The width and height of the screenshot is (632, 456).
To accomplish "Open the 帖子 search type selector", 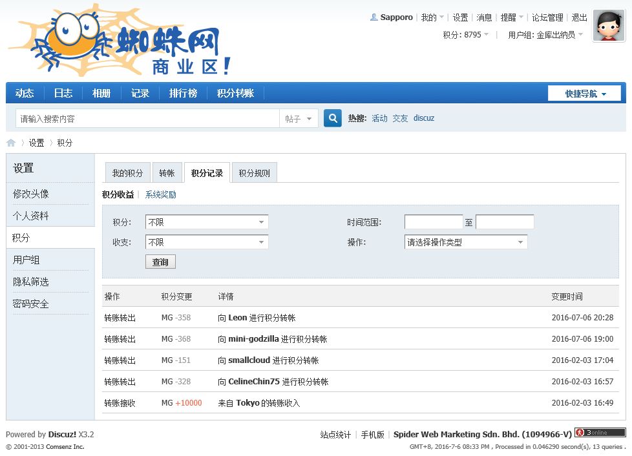I will (x=299, y=119).
